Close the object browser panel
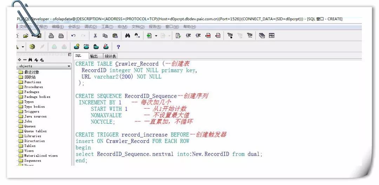379x185 pixels. tap(69, 55)
